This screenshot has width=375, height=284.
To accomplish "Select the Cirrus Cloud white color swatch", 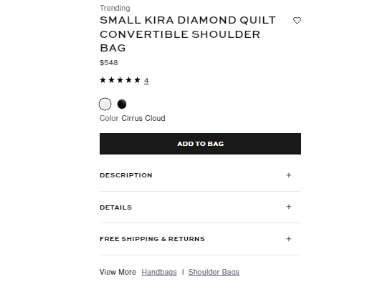I will point(105,104).
